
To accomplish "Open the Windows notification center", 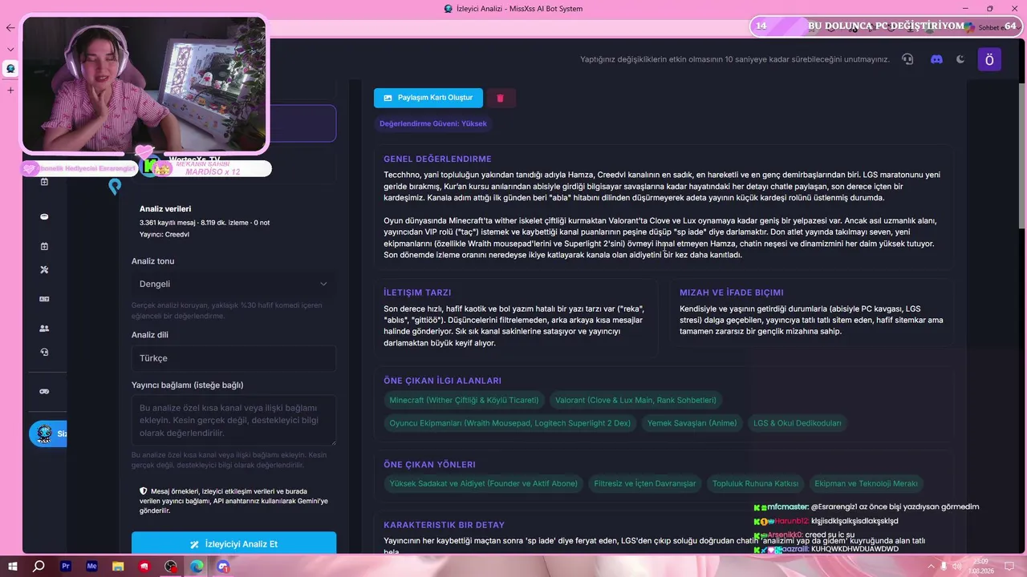I will [1010, 566].
